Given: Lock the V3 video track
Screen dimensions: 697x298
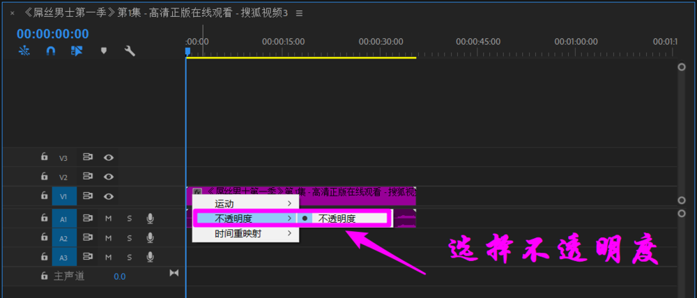Looking at the screenshot, I should click(44, 157).
